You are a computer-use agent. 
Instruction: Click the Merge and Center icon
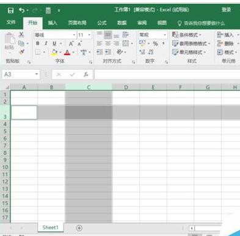tap(126, 43)
